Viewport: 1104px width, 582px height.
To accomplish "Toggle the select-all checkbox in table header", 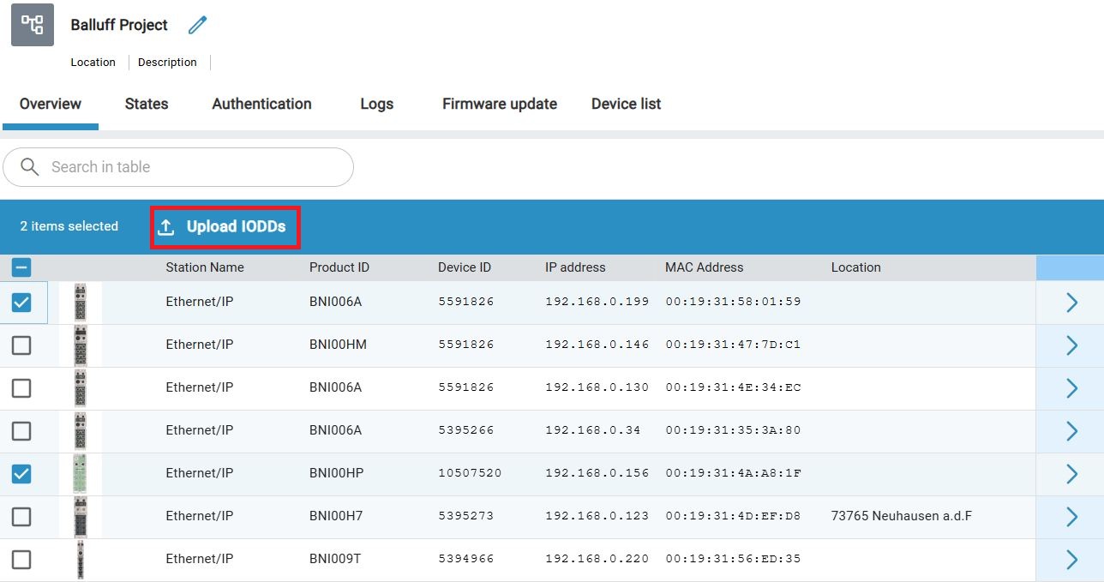I will pyautogui.click(x=21, y=267).
